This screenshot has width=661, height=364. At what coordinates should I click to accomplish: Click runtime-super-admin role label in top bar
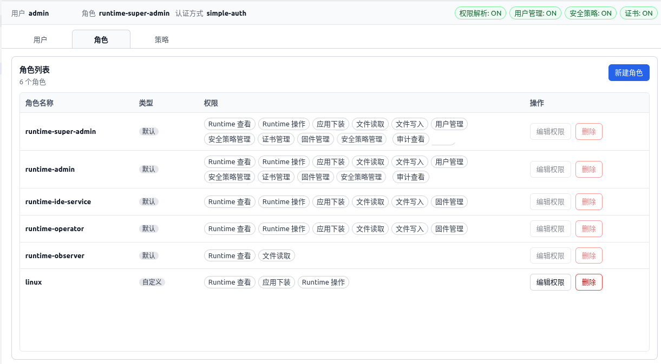[x=134, y=14]
